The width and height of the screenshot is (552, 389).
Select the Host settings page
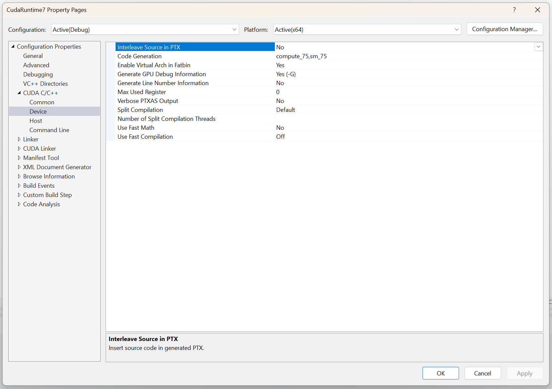35,121
